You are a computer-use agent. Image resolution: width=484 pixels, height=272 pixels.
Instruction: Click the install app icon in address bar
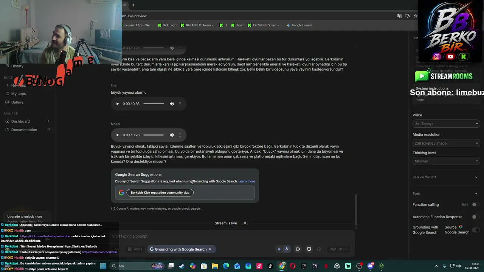tap(408, 16)
